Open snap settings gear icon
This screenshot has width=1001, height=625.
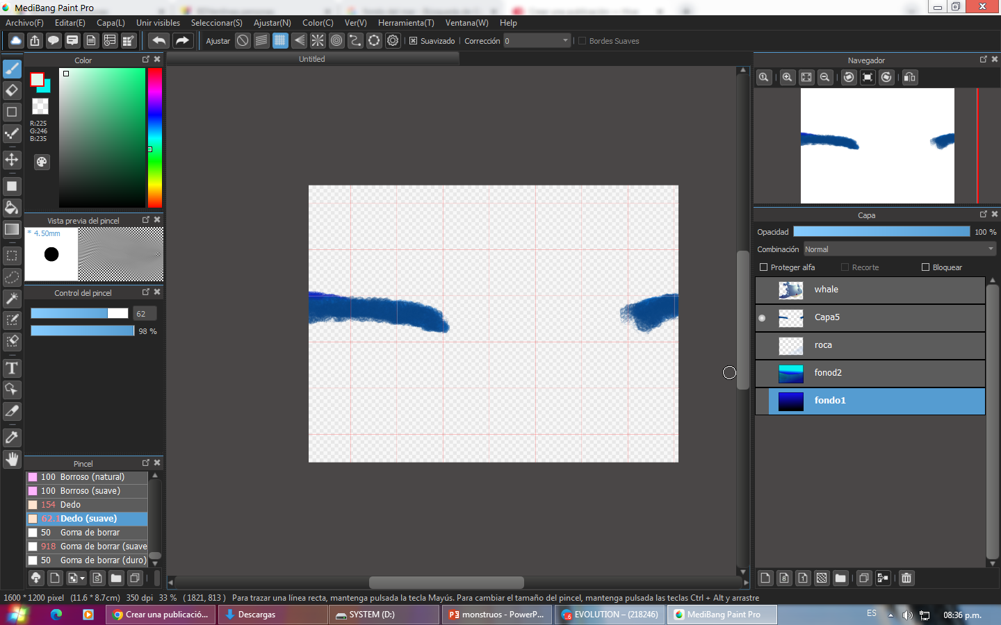click(393, 40)
